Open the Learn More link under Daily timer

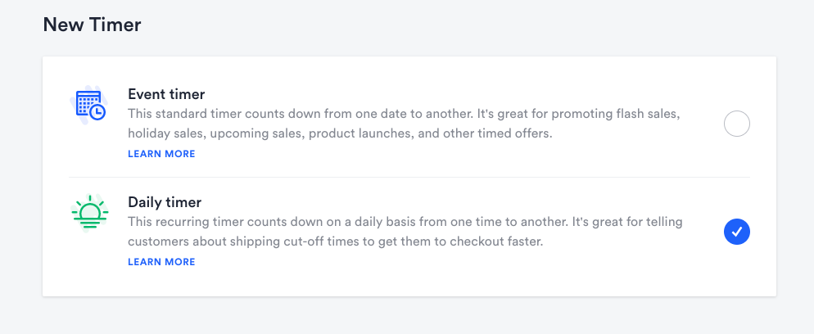(x=161, y=262)
